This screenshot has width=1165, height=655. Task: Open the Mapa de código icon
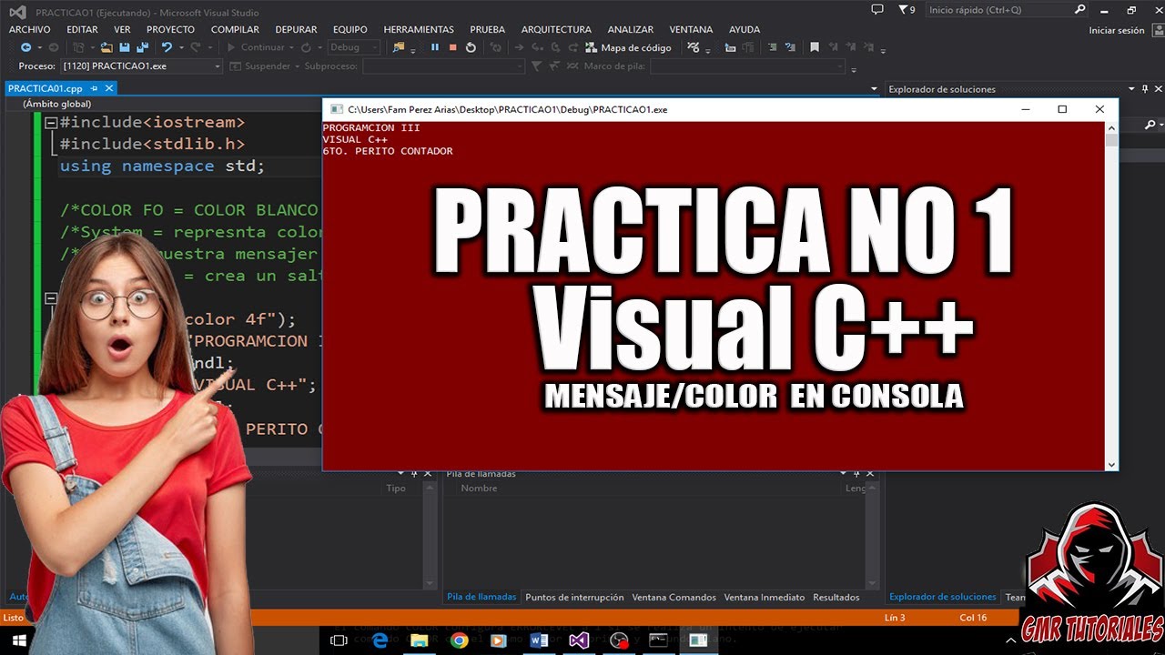[592, 47]
